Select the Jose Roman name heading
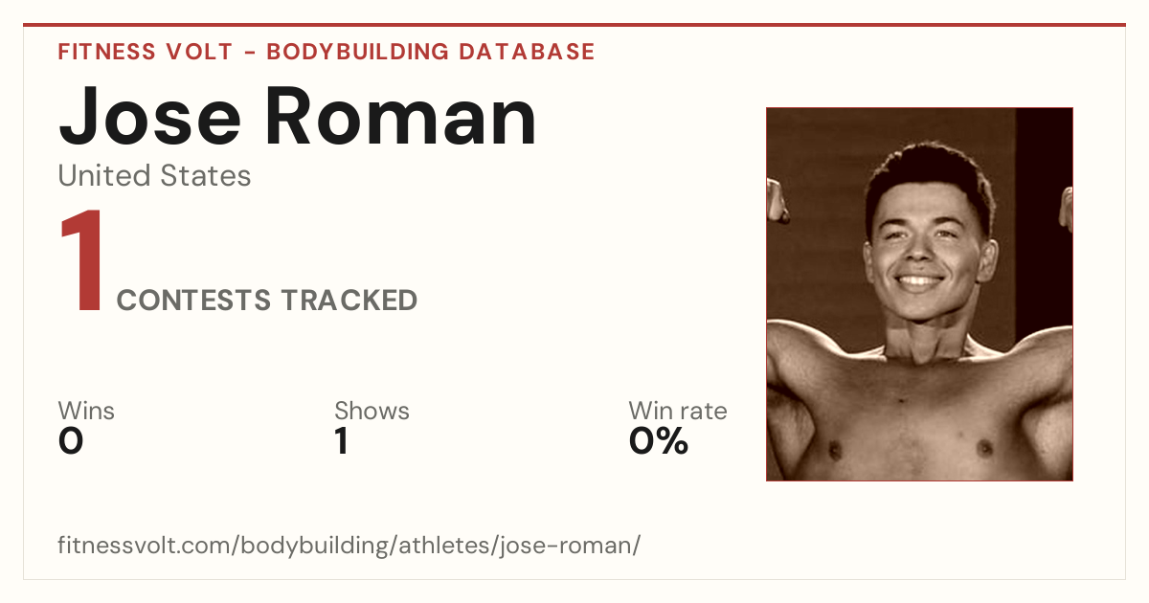 [298, 115]
